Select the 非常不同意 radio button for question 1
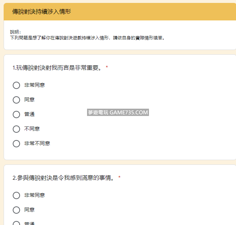 pos(16,144)
